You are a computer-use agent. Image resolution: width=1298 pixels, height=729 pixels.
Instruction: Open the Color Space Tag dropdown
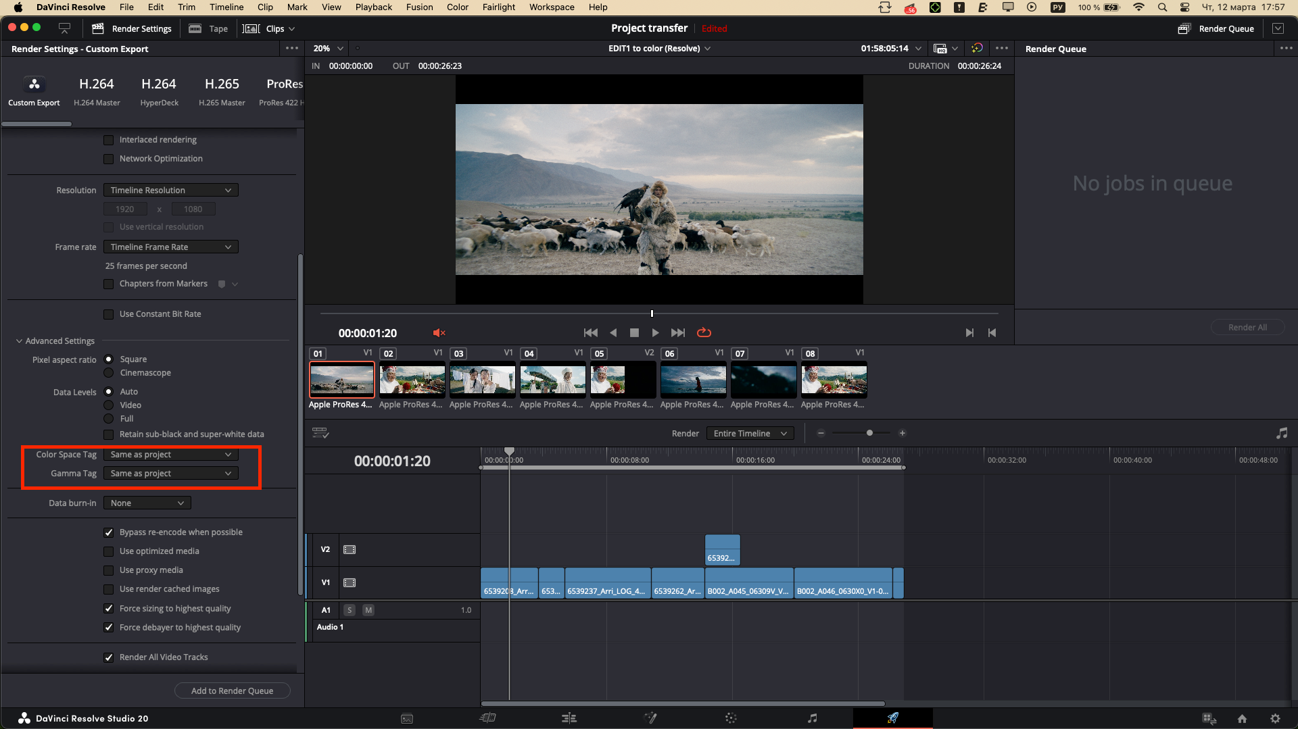[x=170, y=454]
